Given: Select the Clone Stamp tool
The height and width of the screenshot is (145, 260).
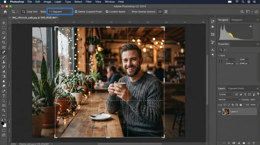Looking at the screenshot, I should click(x=4, y=62).
